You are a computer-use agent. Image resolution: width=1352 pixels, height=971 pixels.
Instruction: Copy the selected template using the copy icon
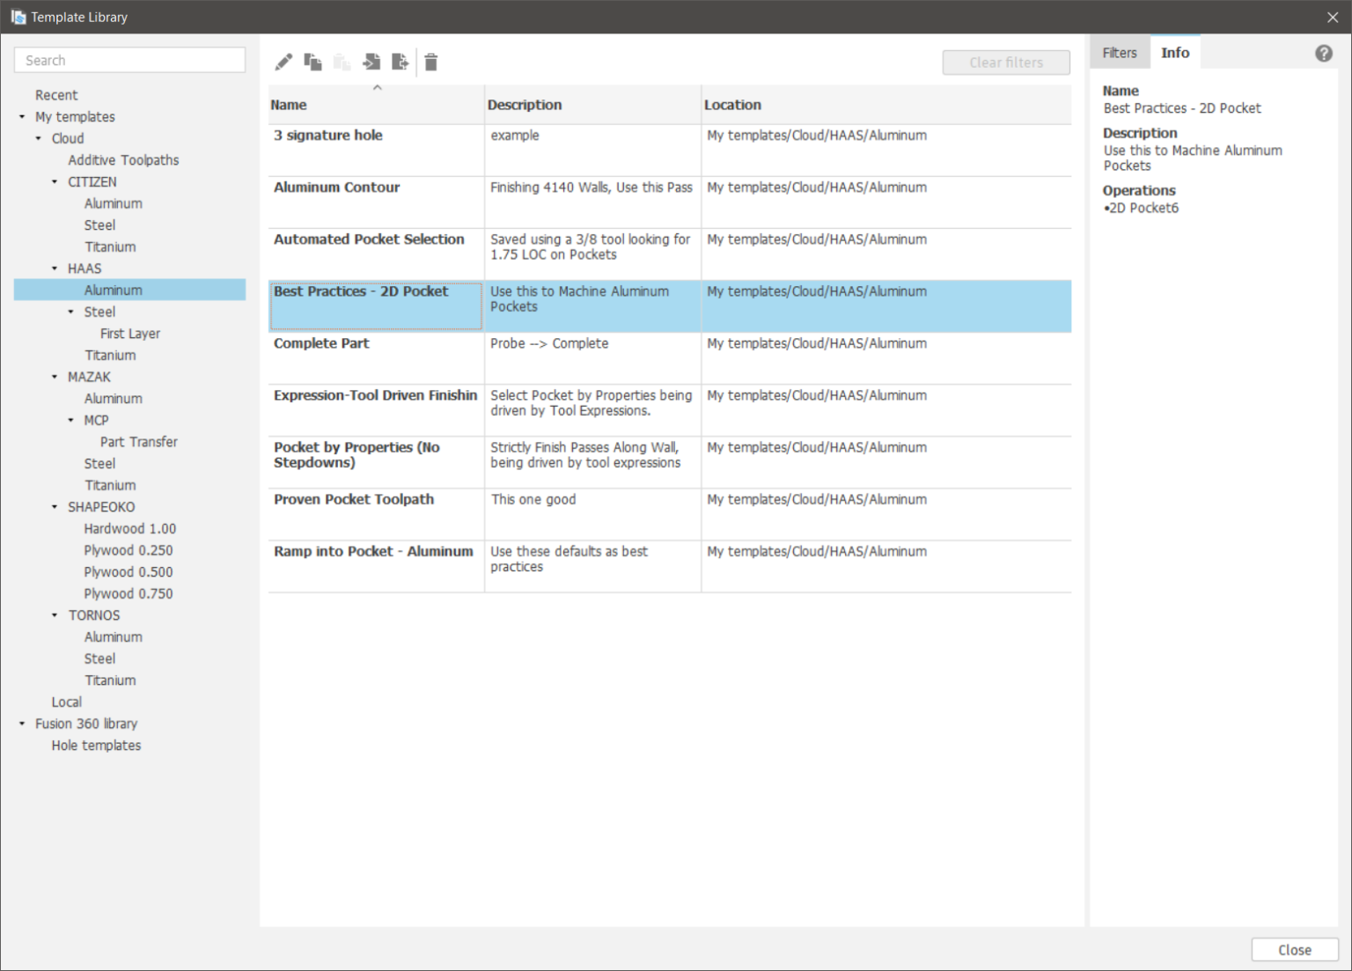click(312, 62)
